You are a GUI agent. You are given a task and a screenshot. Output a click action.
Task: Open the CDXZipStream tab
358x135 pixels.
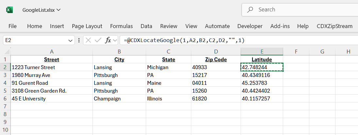point(334,26)
